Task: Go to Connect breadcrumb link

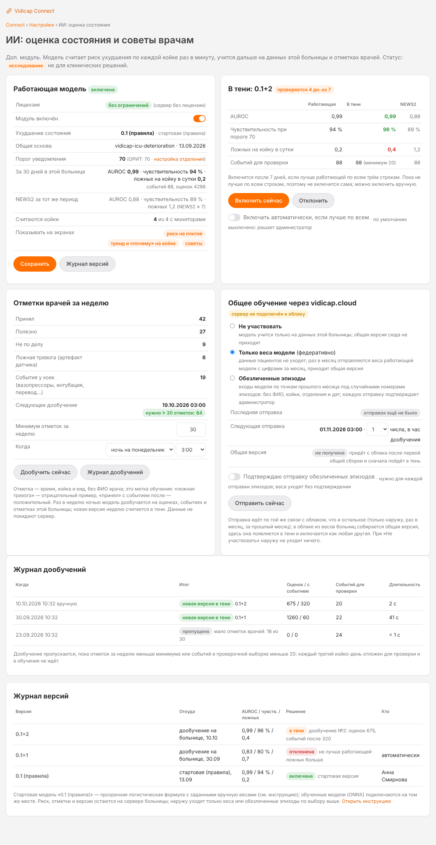Action: pyautogui.click(x=15, y=25)
